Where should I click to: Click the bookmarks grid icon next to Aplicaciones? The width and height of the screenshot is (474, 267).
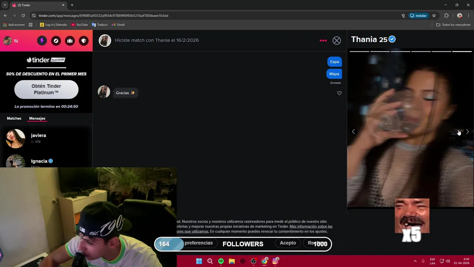31,25
